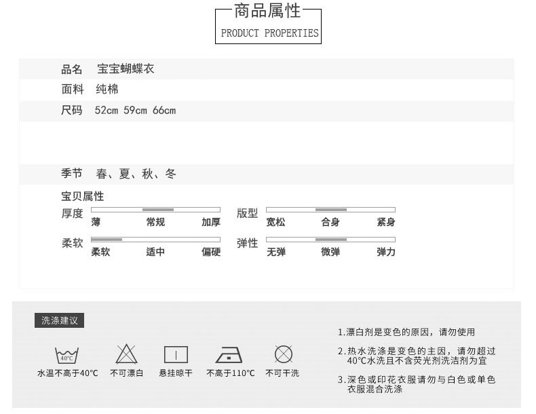Click the 尺码 row label
Screen dimensions: 536x414
tap(71, 110)
